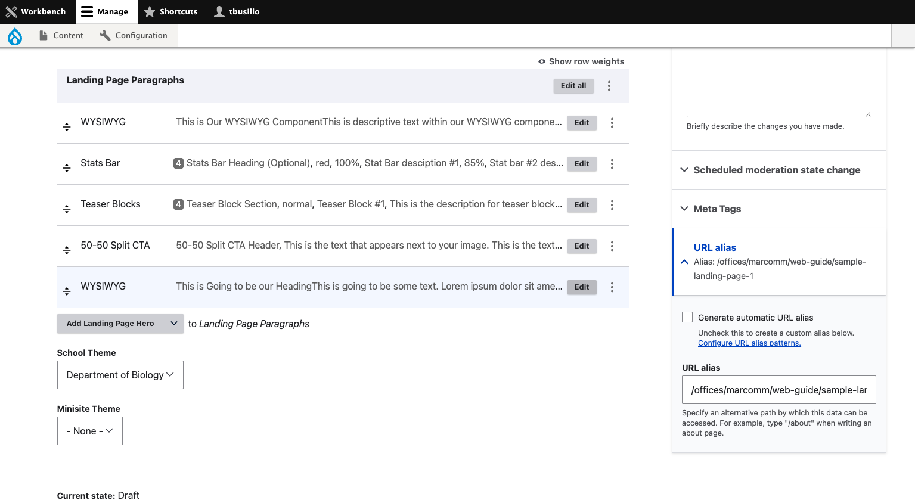
Task: Click the revision log message textarea
Action: tap(779, 82)
